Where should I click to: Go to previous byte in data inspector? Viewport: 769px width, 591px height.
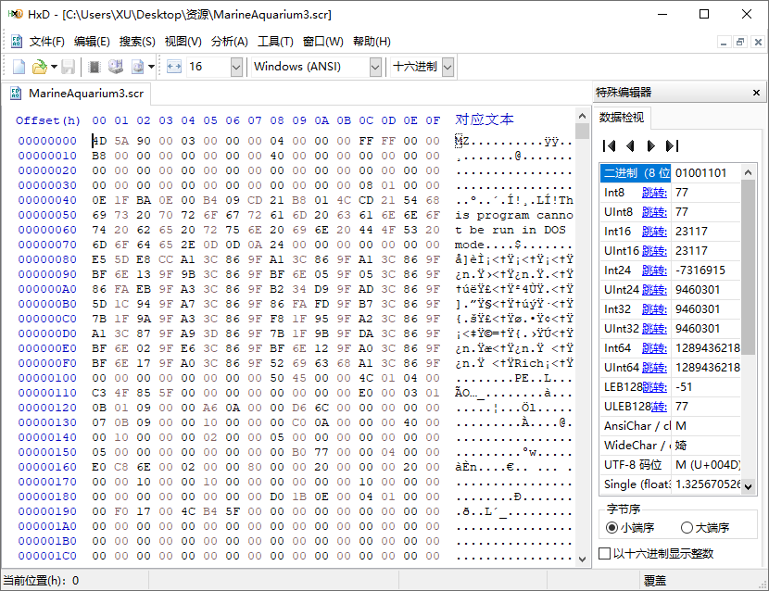click(x=630, y=145)
